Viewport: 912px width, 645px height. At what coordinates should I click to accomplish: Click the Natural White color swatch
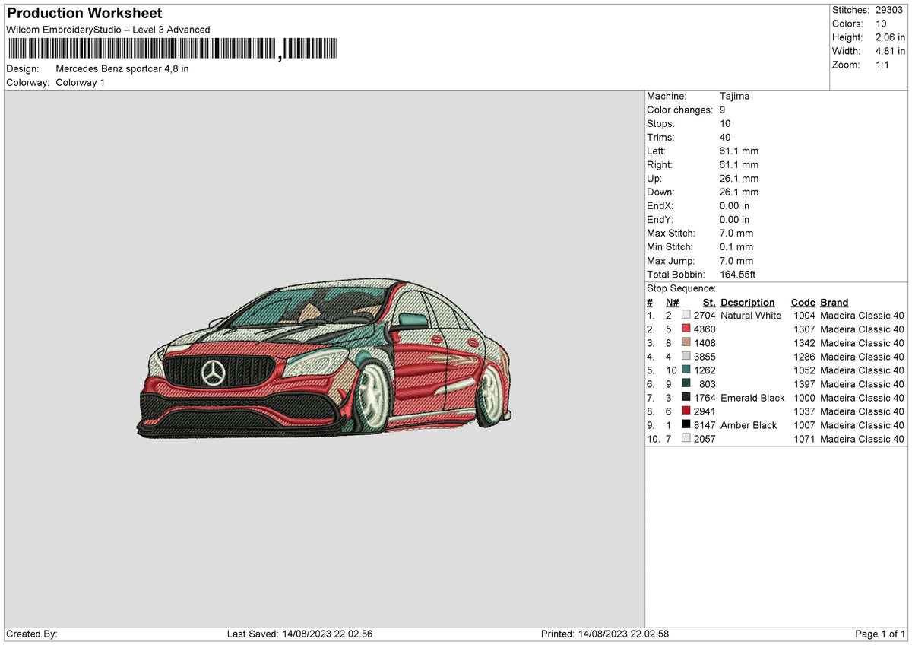(685, 316)
